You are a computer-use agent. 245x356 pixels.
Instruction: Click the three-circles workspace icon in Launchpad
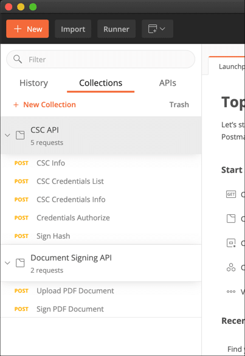point(231,267)
